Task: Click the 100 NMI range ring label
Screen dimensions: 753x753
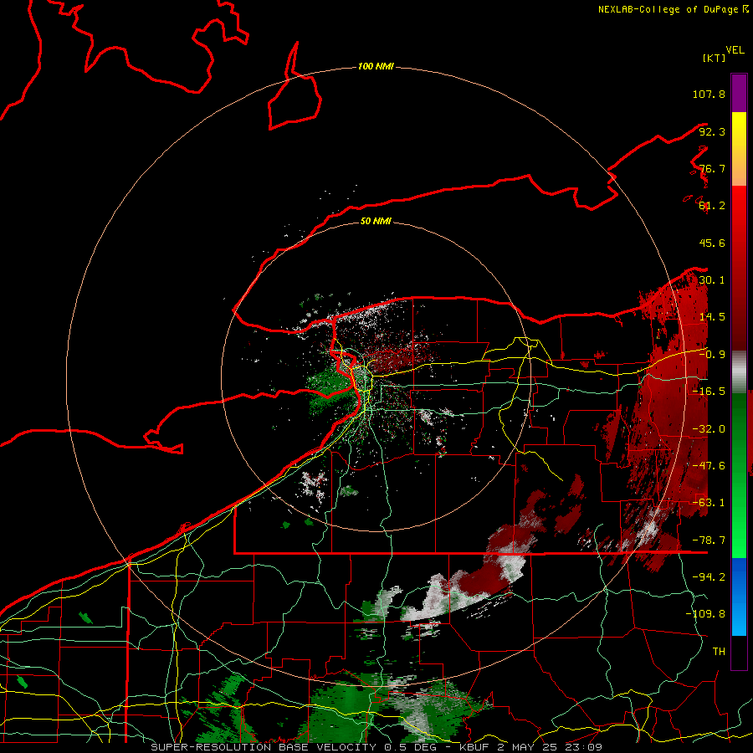Action: pyautogui.click(x=376, y=66)
